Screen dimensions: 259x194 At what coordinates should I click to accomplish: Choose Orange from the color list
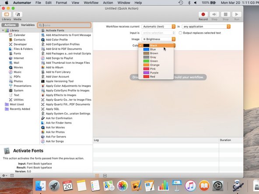pyautogui.click(x=156, y=65)
